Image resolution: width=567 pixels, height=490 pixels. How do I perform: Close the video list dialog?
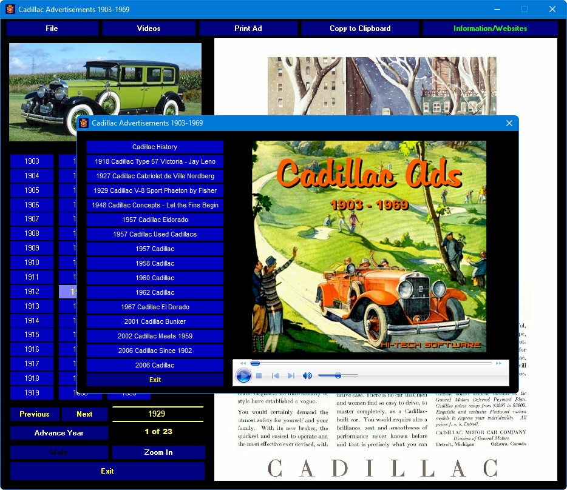[509, 123]
